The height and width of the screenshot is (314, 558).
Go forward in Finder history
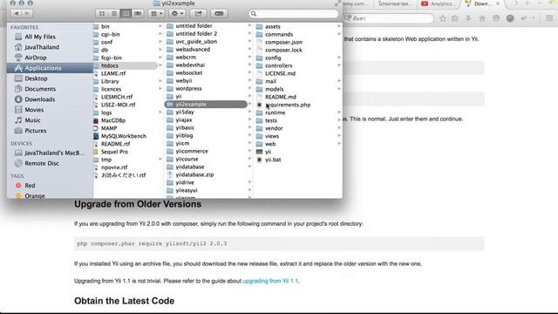tap(27, 14)
